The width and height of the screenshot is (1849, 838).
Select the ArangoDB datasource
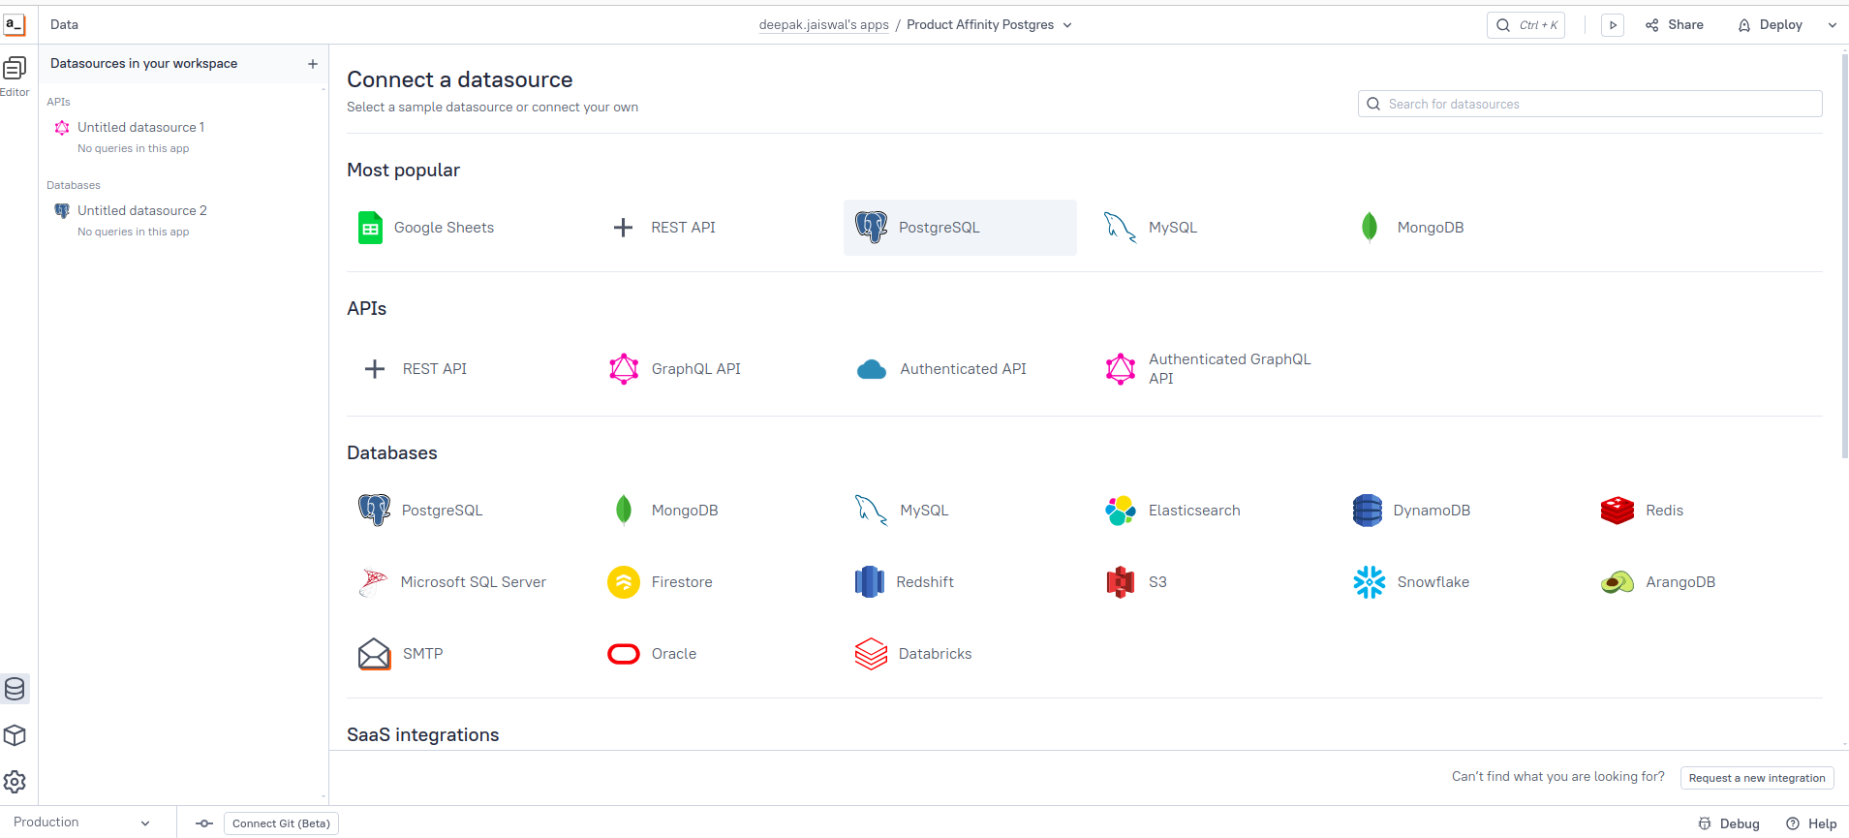point(1658,582)
